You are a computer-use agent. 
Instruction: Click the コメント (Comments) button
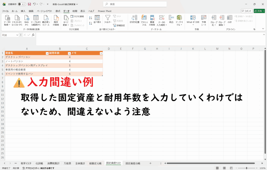[x=246, y=11]
